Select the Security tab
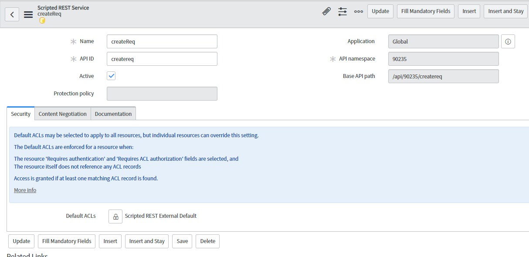This screenshot has width=529, height=257. [x=20, y=114]
